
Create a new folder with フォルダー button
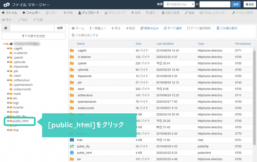tap(31, 13)
